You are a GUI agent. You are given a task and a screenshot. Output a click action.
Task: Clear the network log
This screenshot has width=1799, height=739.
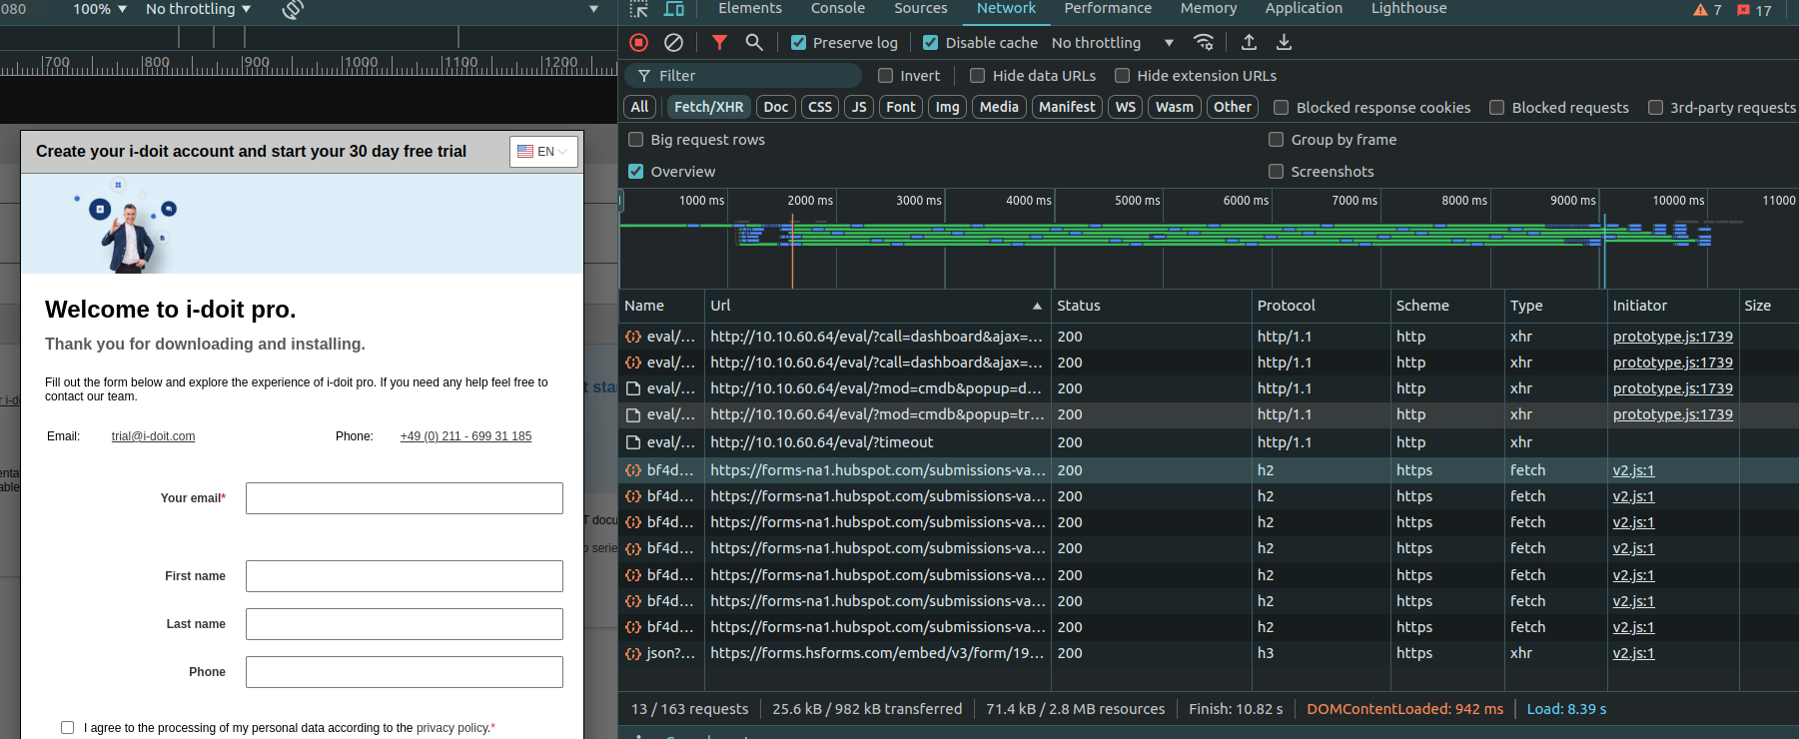[674, 42]
